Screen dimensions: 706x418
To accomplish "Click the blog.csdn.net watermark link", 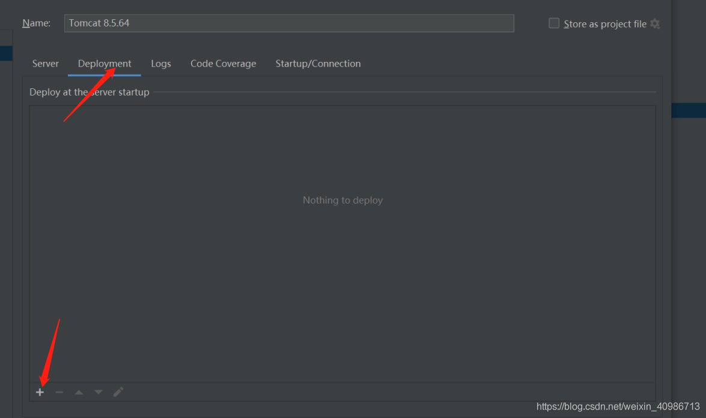I will [x=618, y=407].
